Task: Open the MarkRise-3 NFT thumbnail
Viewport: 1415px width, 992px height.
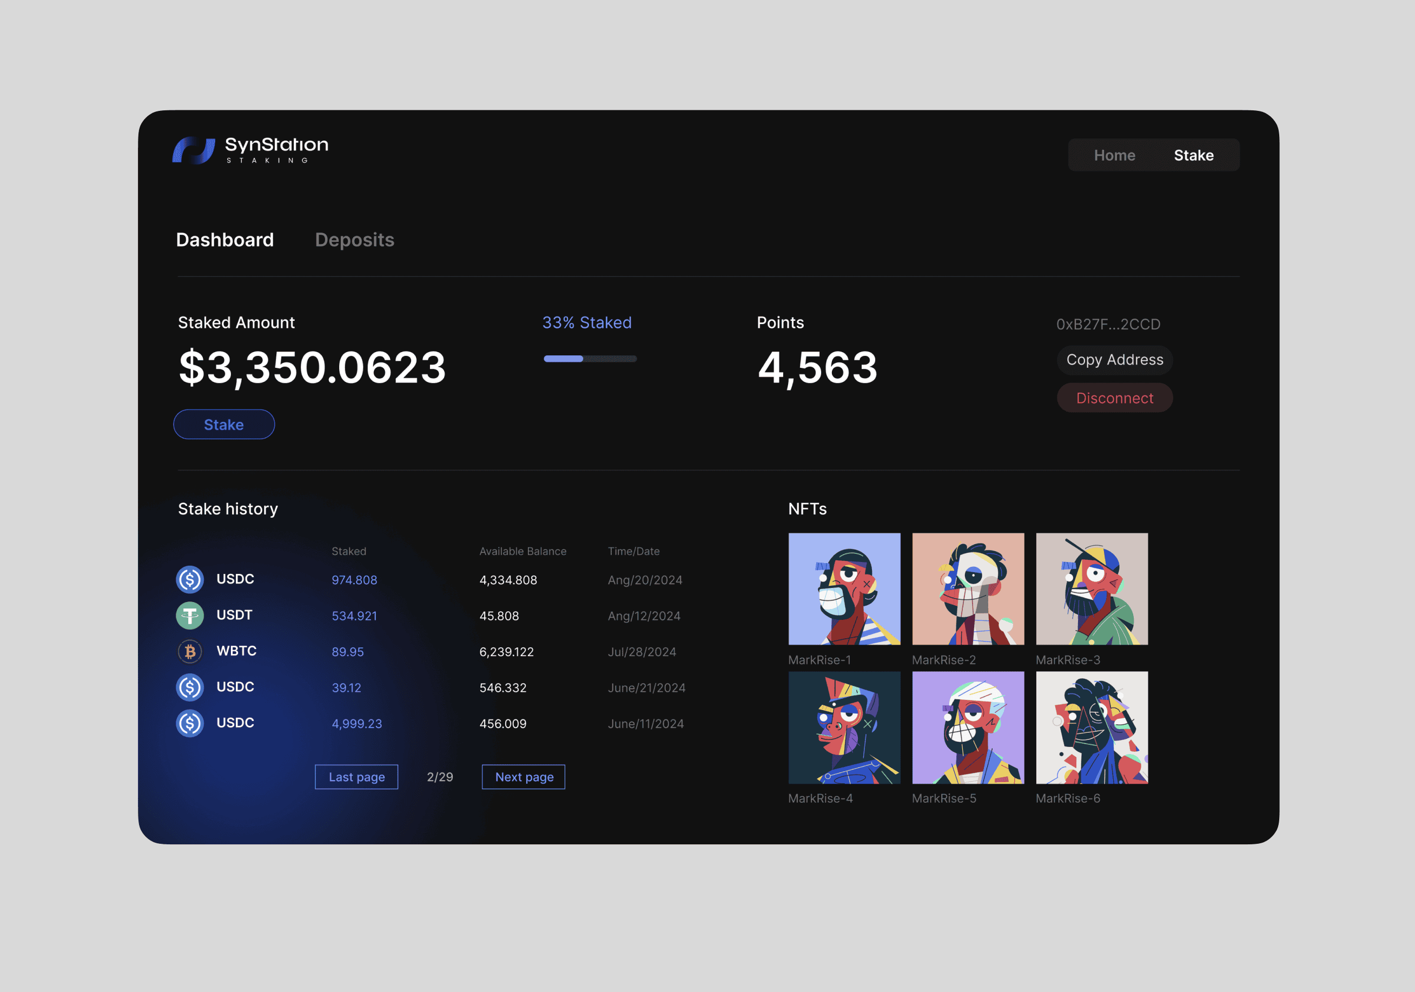Action: (x=1092, y=588)
